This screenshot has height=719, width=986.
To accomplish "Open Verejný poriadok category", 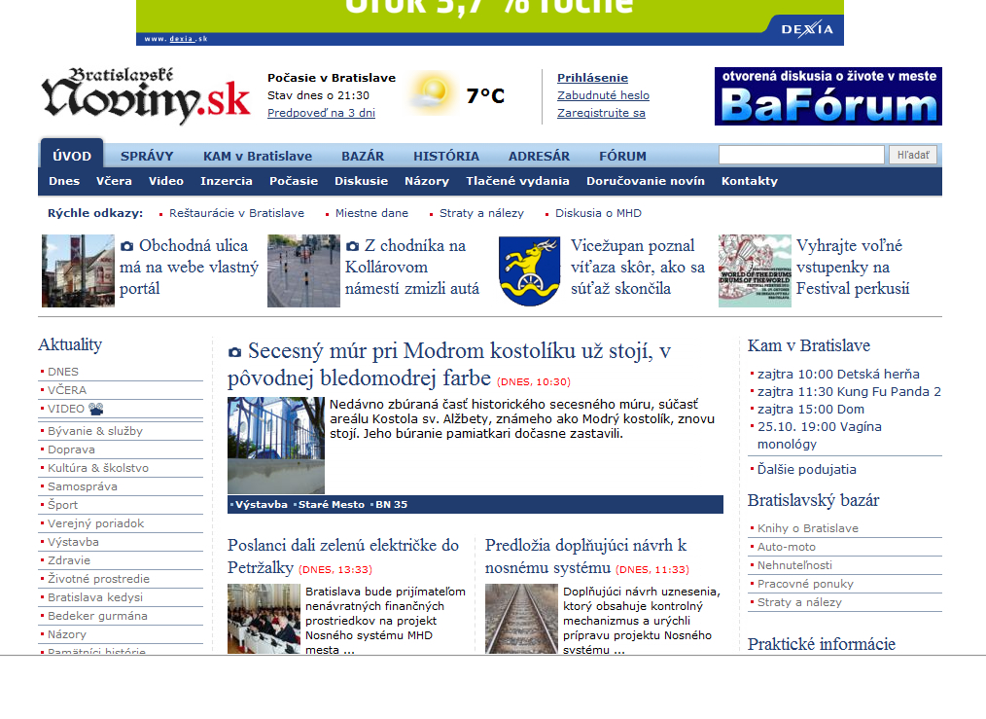I will (x=95, y=523).
